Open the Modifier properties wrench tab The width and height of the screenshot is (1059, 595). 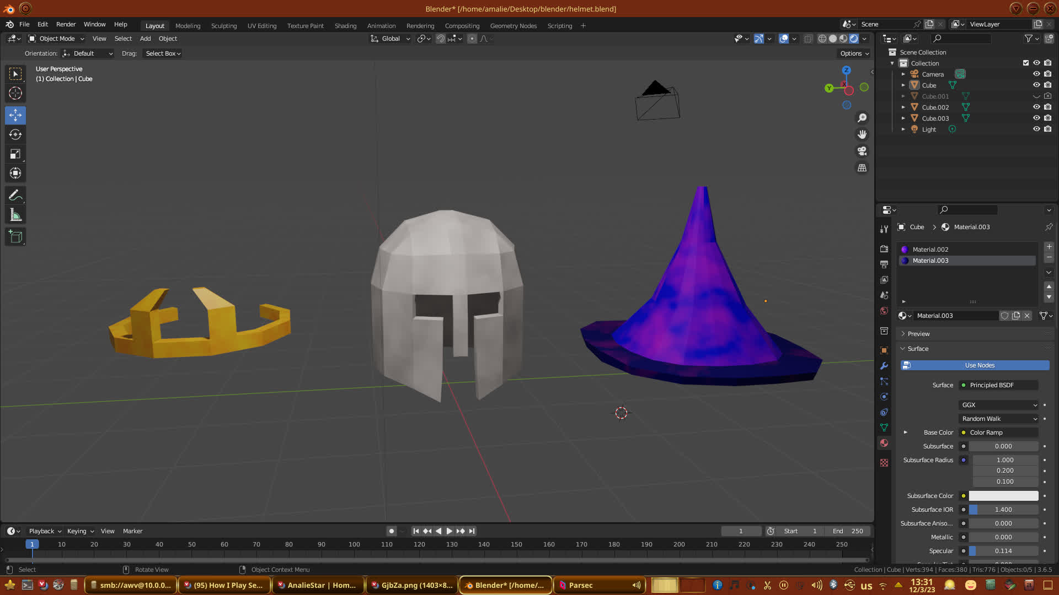884,366
